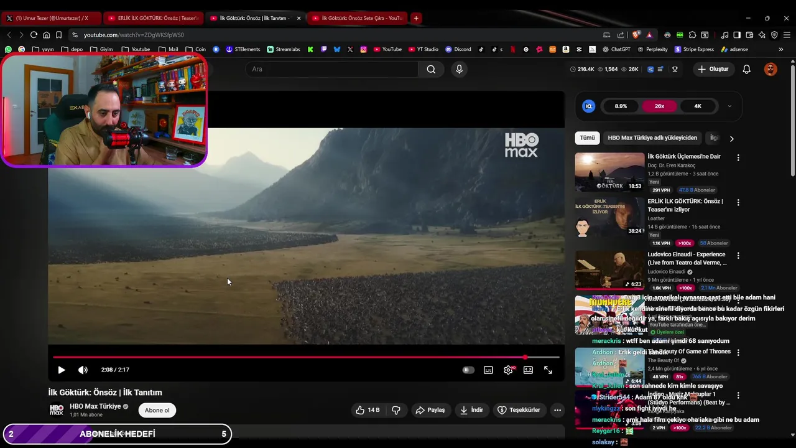Play the video with the play button

pyautogui.click(x=61, y=370)
